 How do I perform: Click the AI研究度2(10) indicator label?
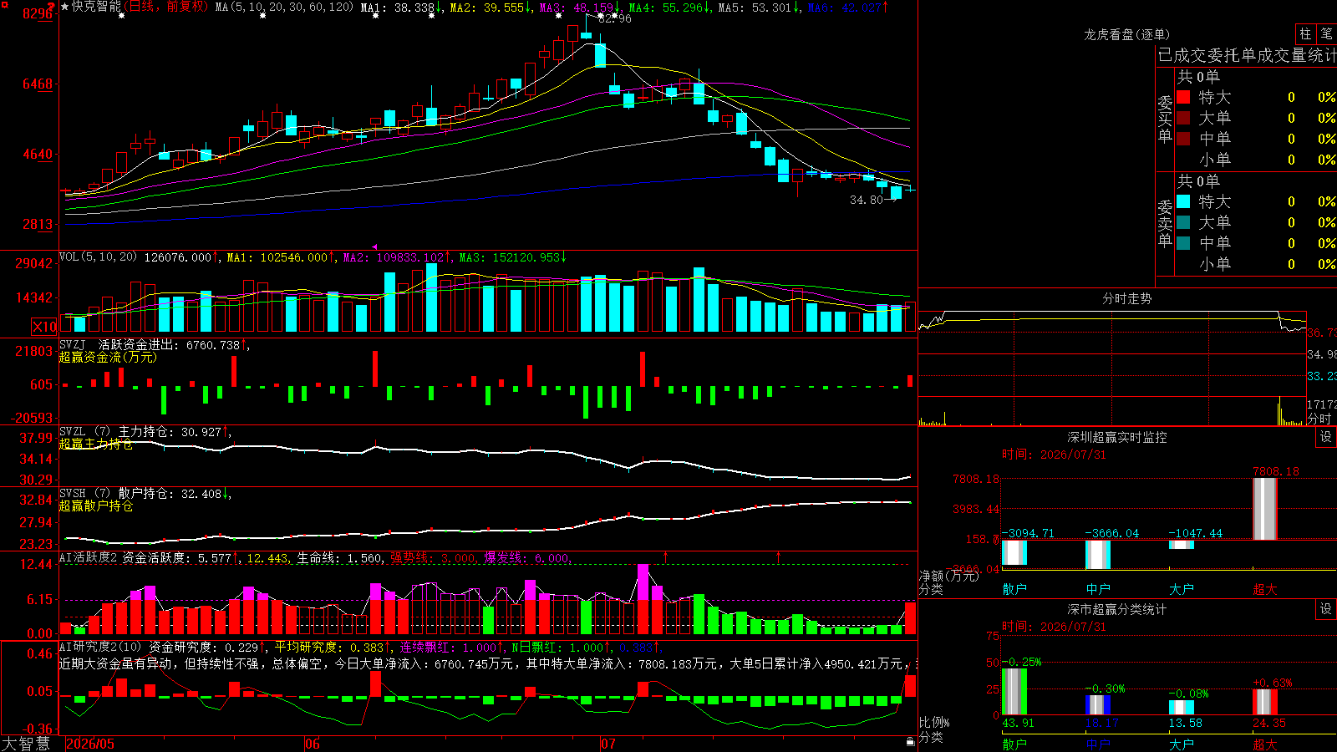(101, 648)
